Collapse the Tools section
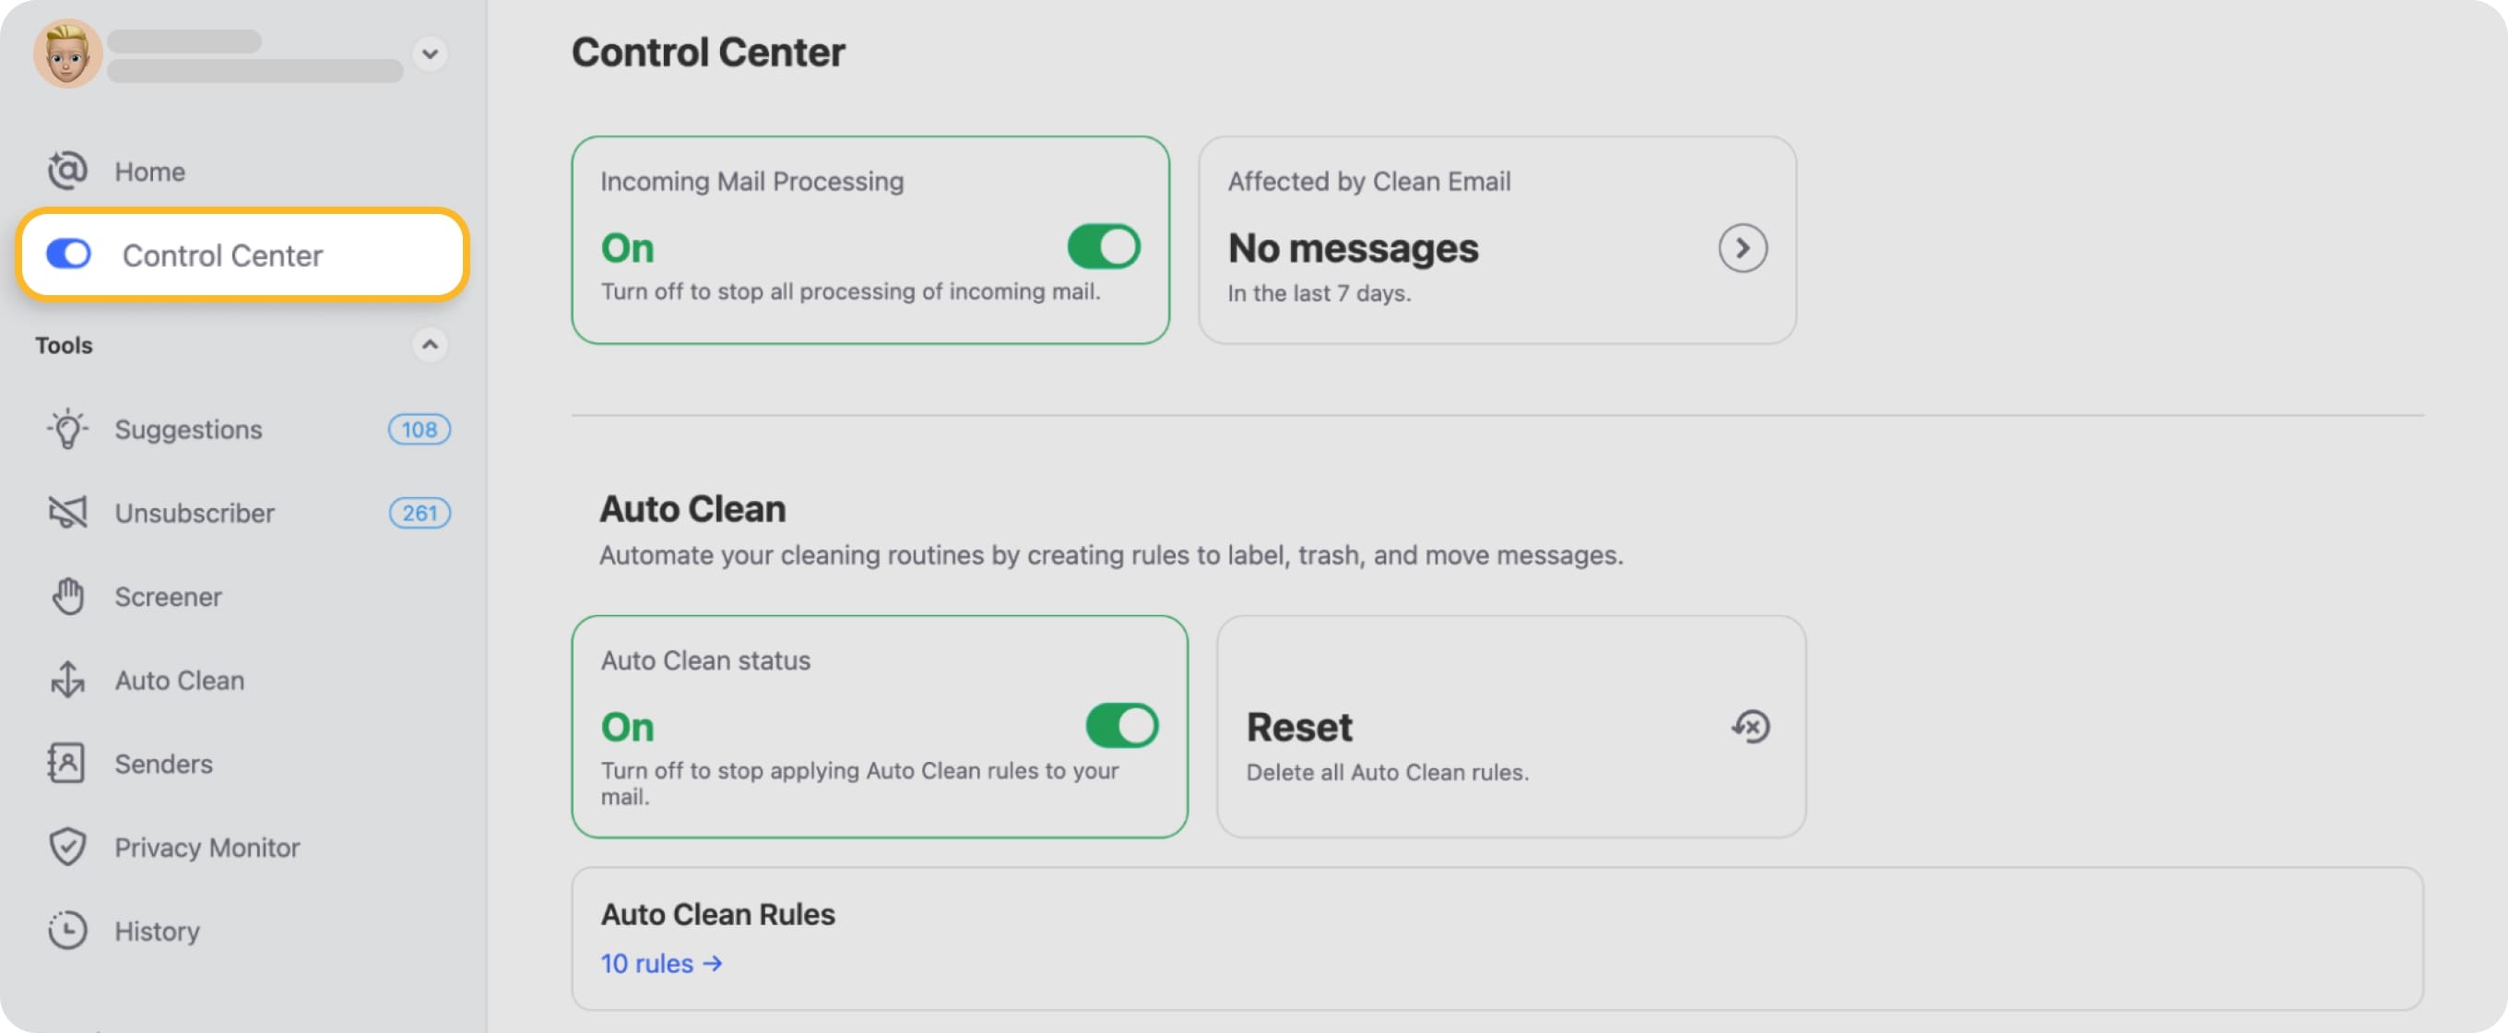Image resolution: width=2508 pixels, height=1033 pixels. [432, 346]
